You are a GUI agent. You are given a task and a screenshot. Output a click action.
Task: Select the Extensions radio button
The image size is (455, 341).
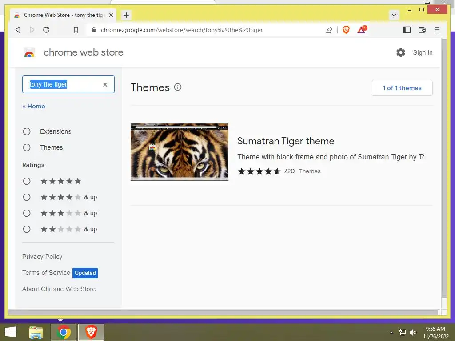coord(27,131)
